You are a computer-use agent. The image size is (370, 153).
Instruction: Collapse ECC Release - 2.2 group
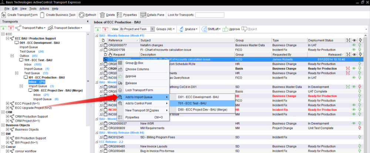click(x=97, y=142)
